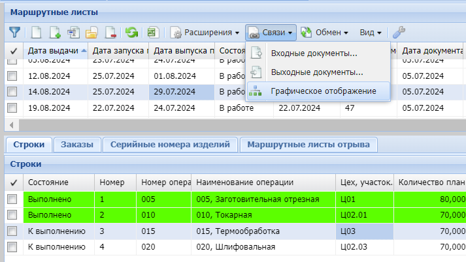Click the copy document icon
466x262 pixels.
74,32
